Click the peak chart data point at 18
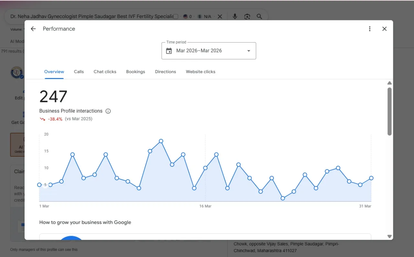414x257 pixels. (x=161, y=141)
